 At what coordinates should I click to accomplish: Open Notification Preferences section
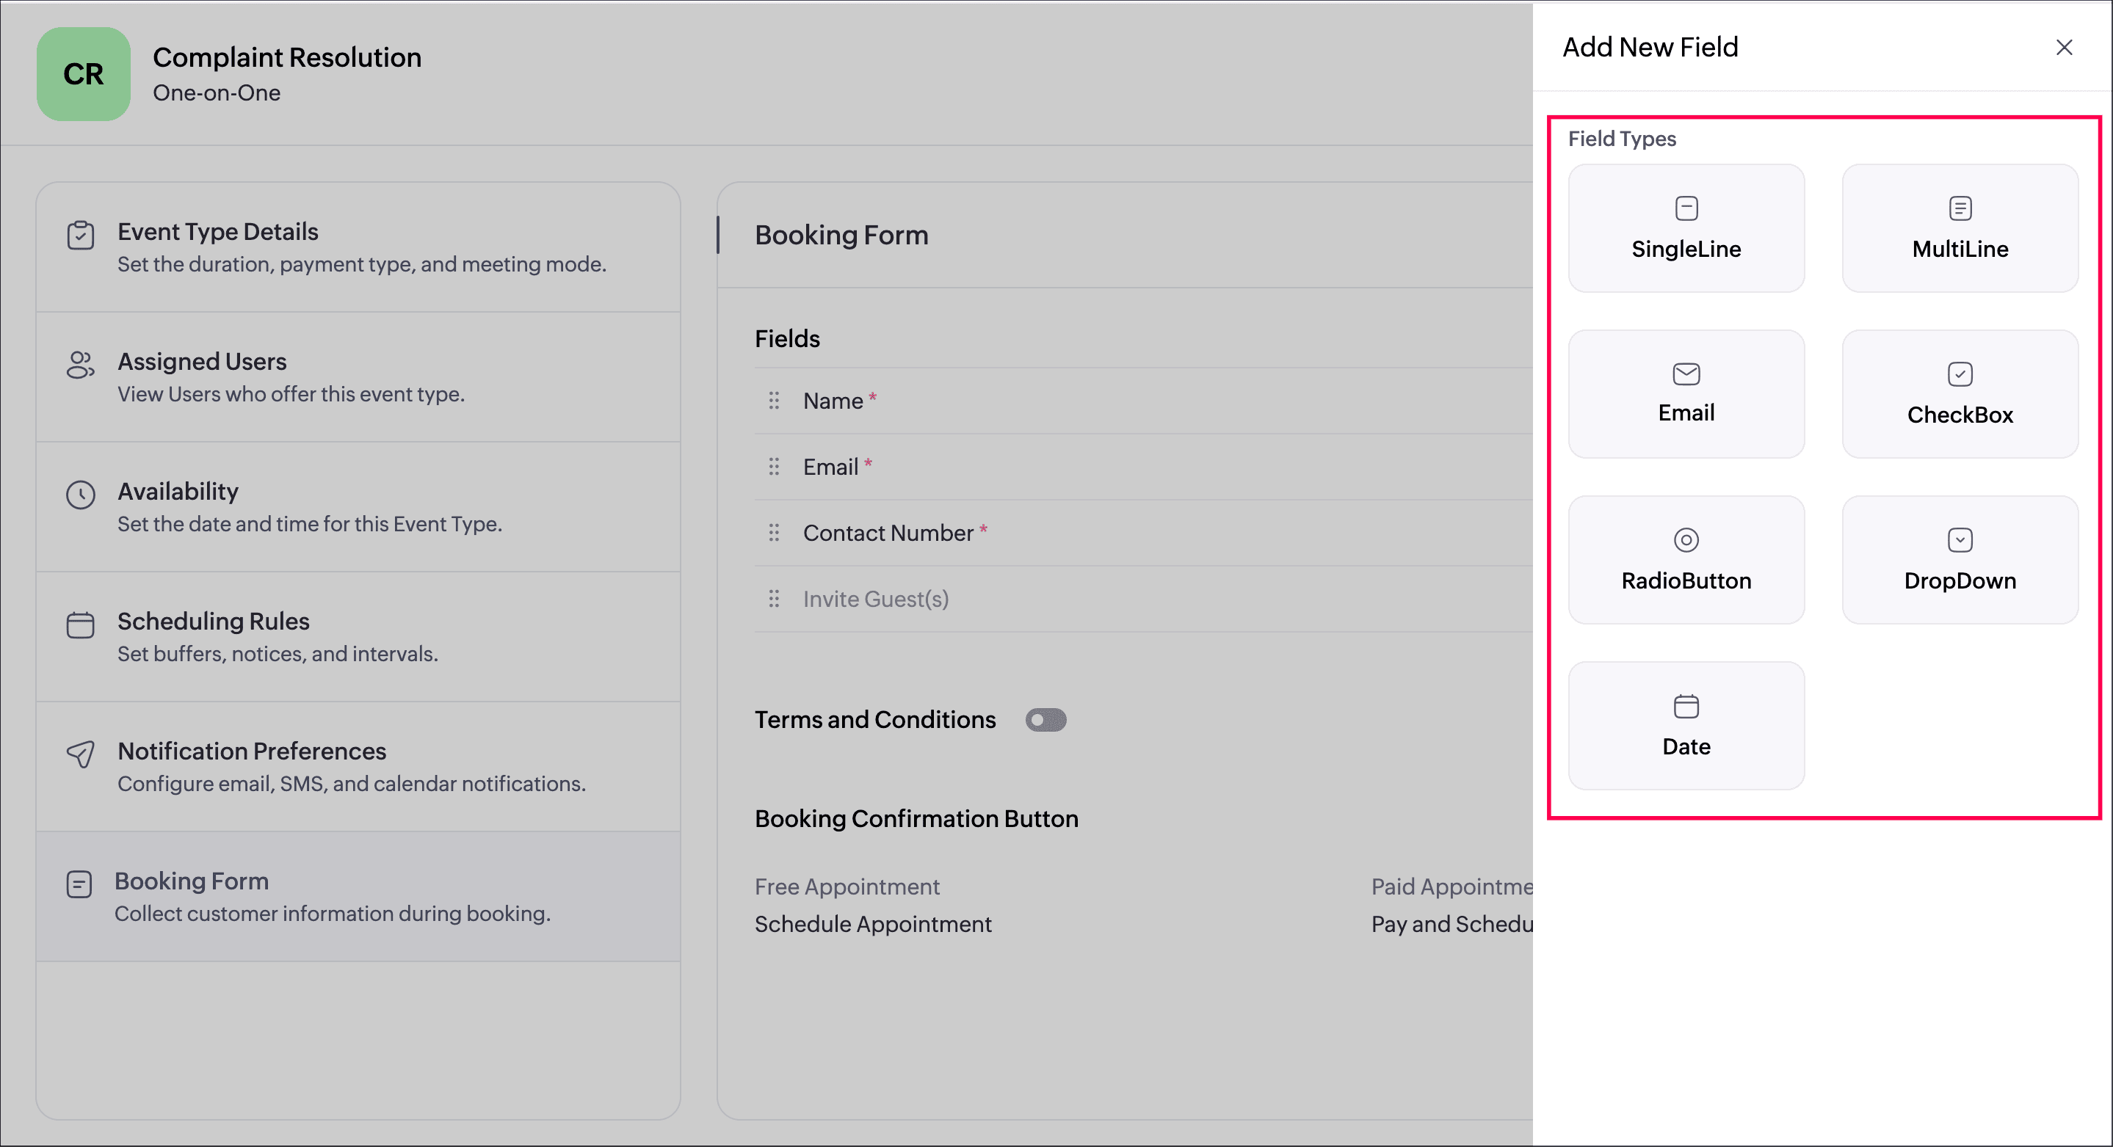pos(358,767)
